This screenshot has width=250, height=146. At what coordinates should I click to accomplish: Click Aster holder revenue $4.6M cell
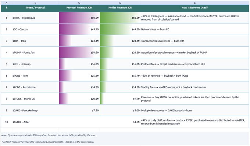(120, 122)
